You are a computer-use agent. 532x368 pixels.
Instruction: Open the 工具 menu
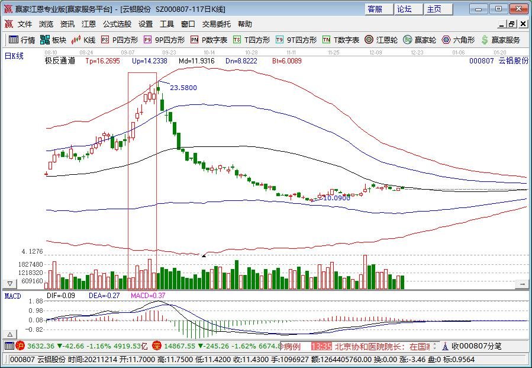pos(167,24)
